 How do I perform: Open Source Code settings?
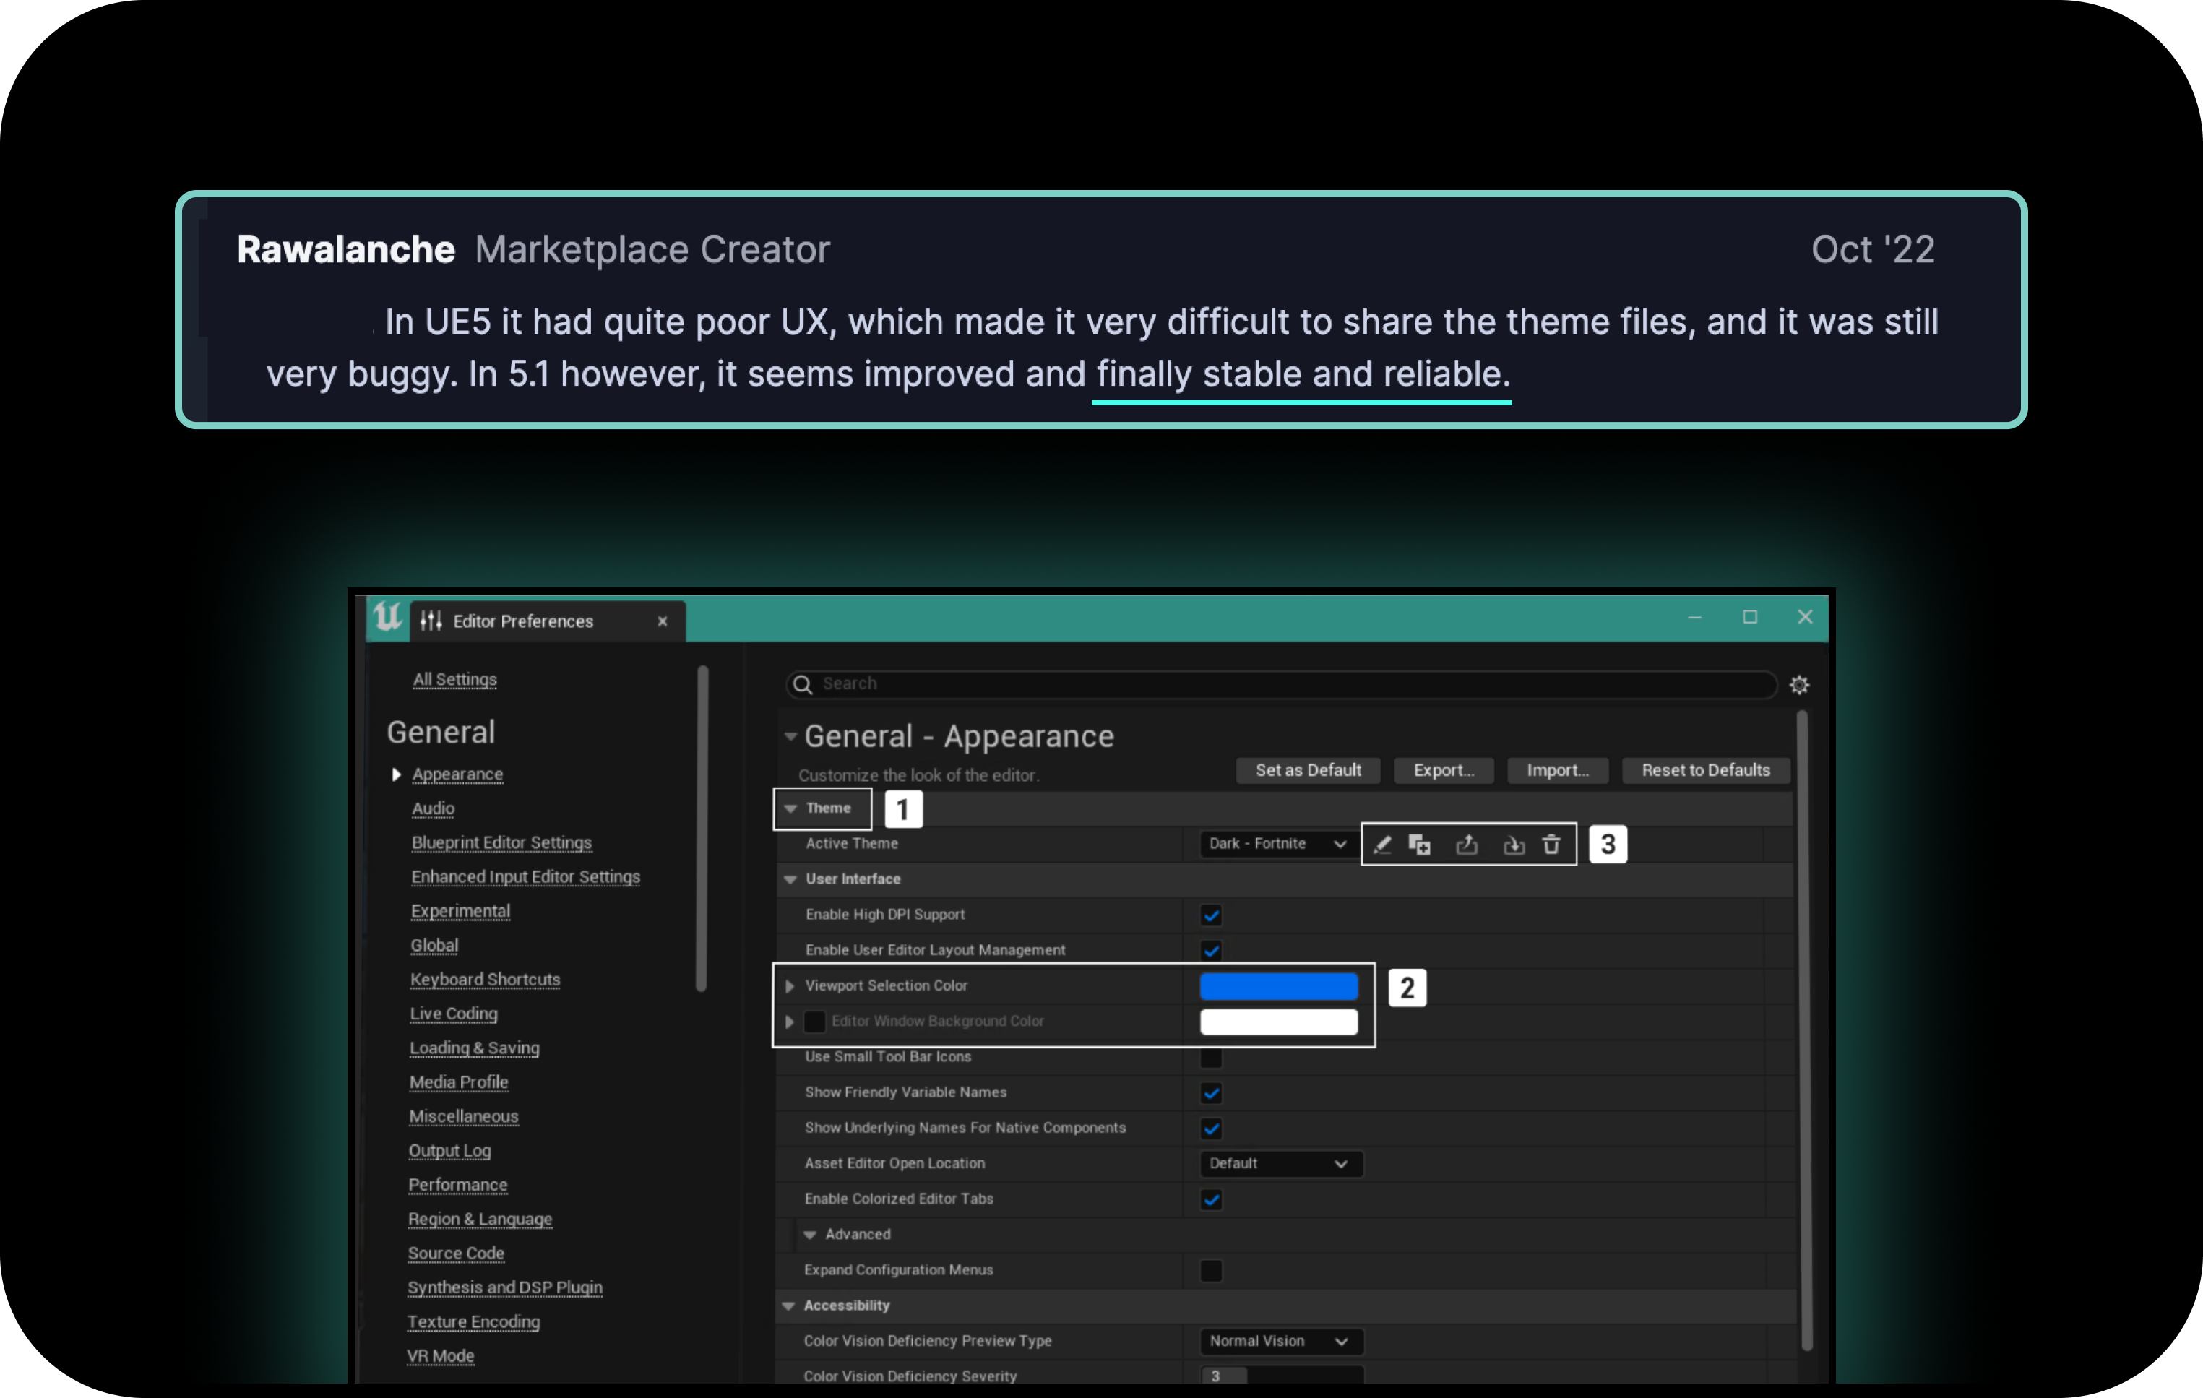tap(456, 1254)
